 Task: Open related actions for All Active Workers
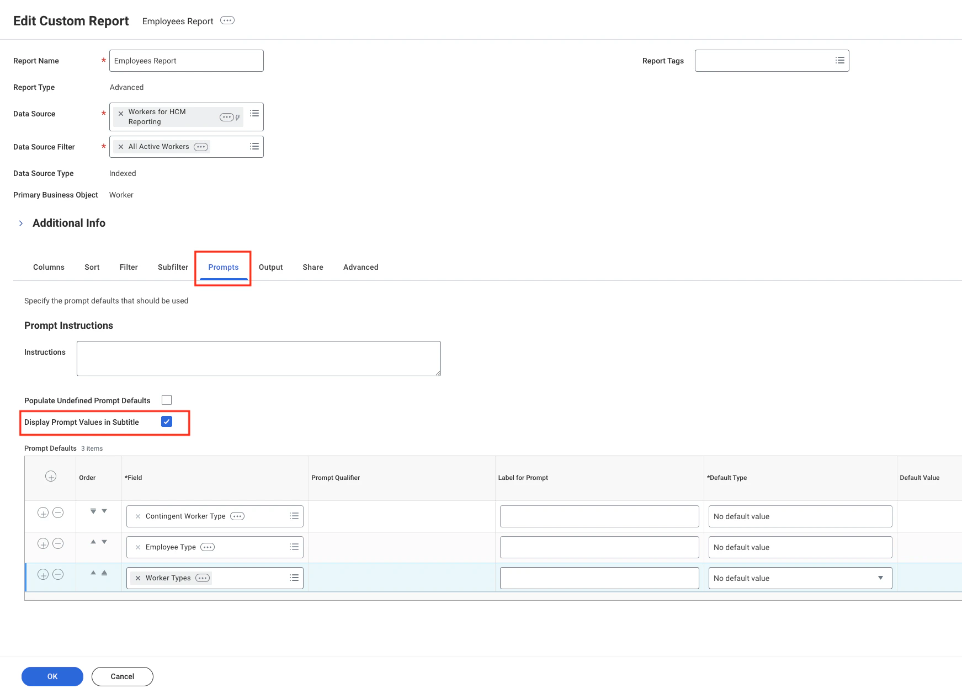coord(201,147)
